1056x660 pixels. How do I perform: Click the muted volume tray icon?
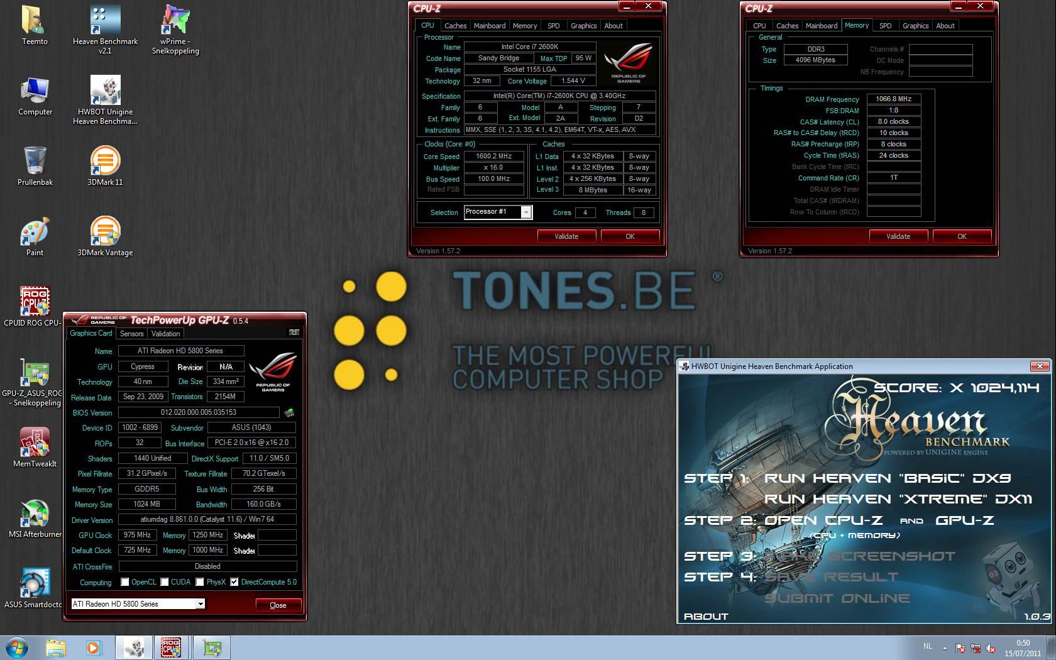pyautogui.click(x=991, y=648)
